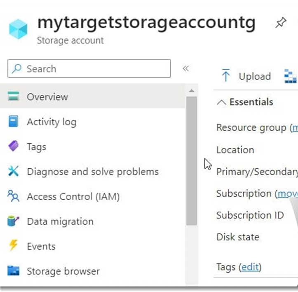Collapse the side menu with double chevron

click(185, 68)
